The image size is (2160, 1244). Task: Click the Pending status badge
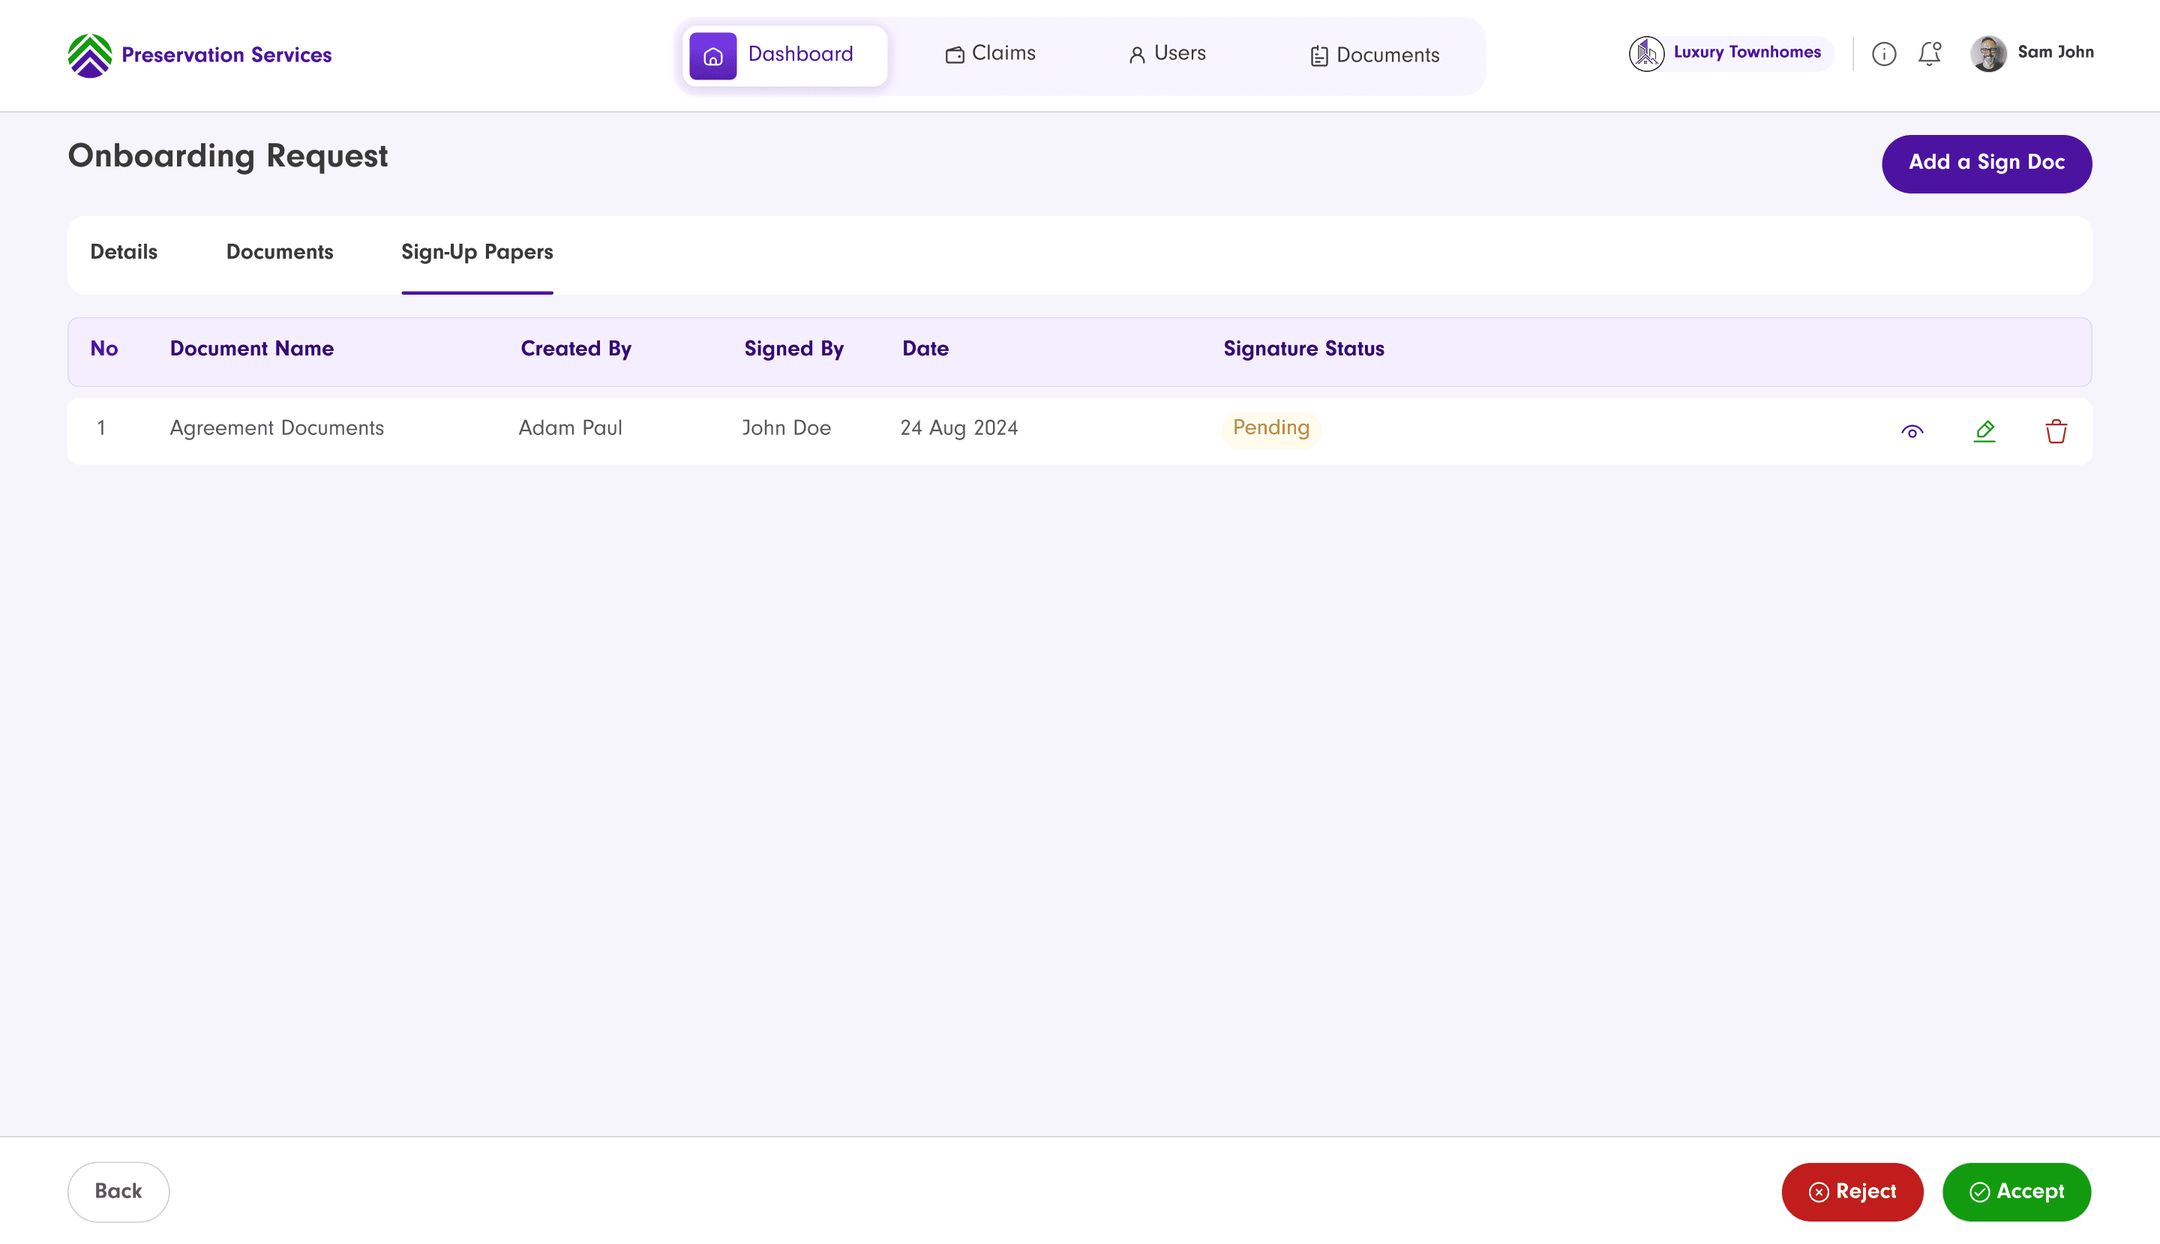pyautogui.click(x=1270, y=428)
